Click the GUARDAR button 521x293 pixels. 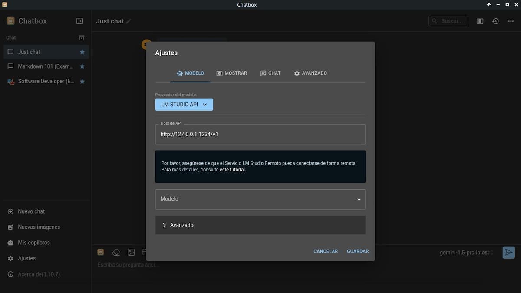(x=358, y=251)
